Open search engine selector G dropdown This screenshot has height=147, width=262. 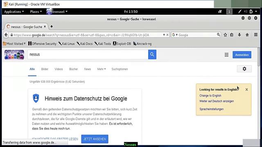coord(175,35)
